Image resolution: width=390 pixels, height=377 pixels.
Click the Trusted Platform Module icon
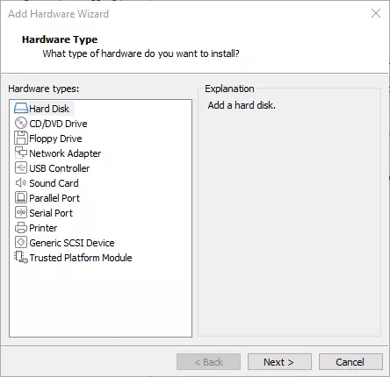[x=21, y=258]
